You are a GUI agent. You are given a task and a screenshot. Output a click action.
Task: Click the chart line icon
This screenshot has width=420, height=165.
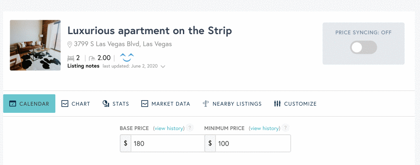pos(65,104)
